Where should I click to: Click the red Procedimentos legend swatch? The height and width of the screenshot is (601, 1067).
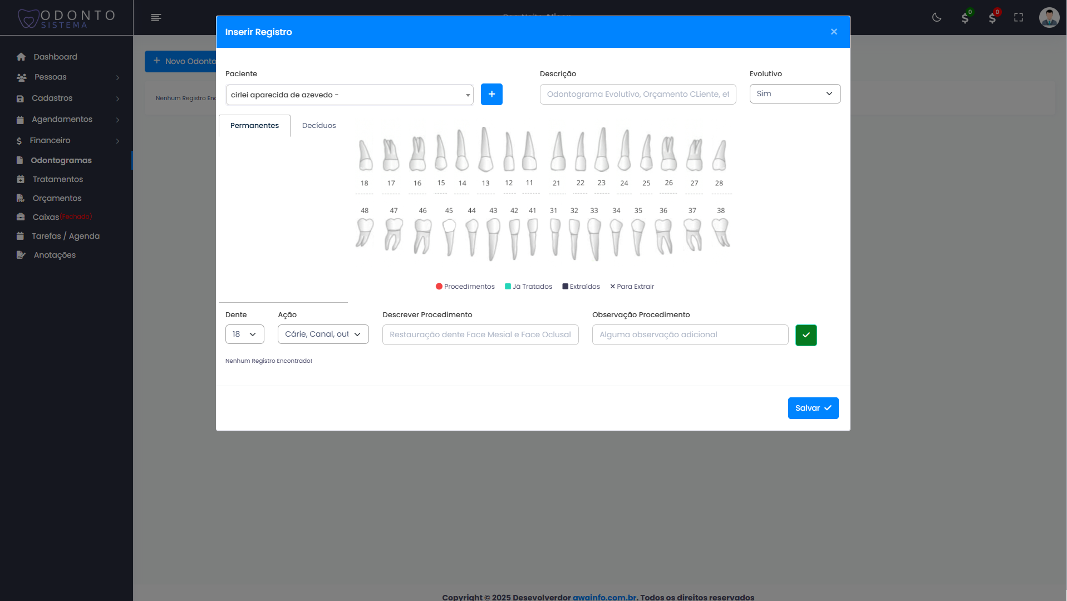click(x=439, y=287)
